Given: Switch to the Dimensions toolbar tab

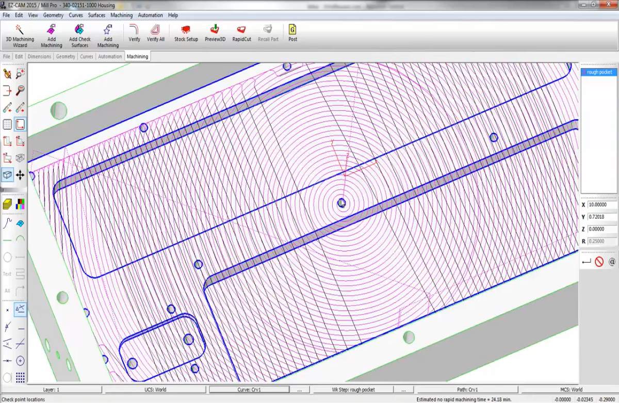Looking at the screenshot, I should [39, 57].
